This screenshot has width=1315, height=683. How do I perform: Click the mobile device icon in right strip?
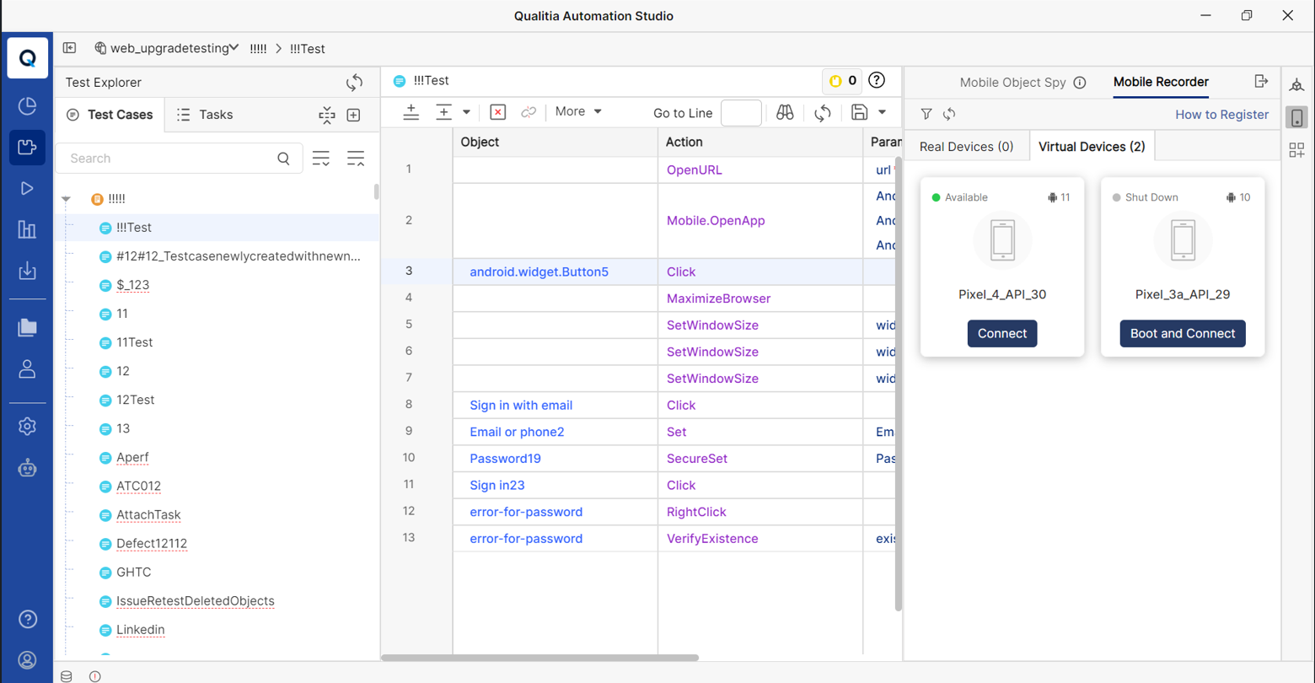click(1296, 117)
